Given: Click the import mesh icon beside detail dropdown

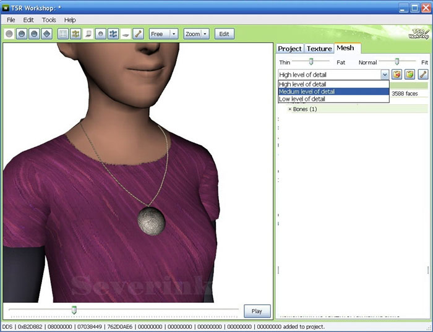Looking at the screenshot, I should (x=397, y=74).
